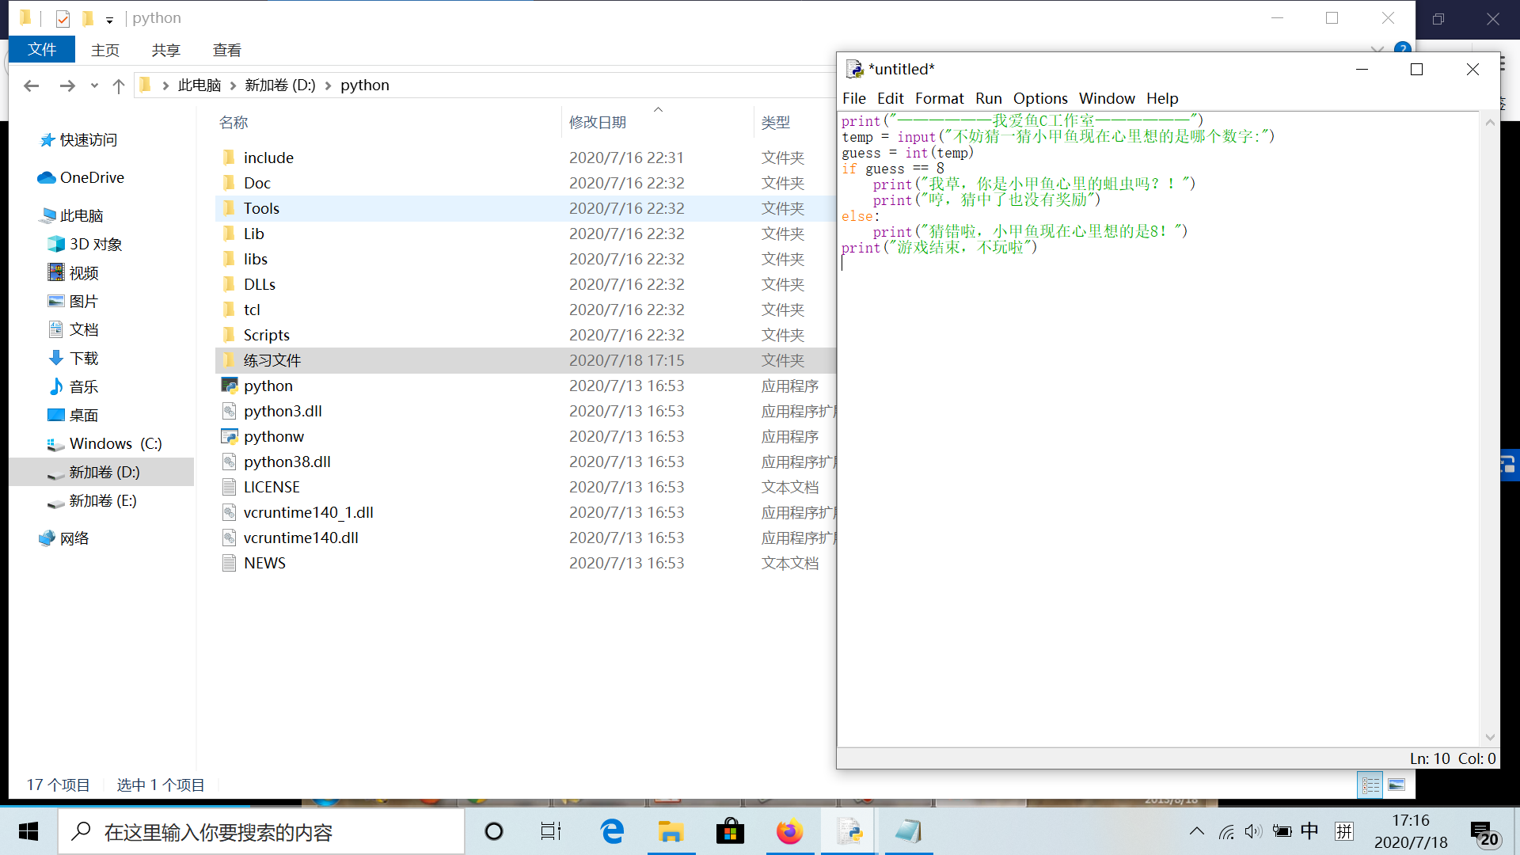
Task: Click the Windows taskbar search box
Action: [x=261, y=831]
